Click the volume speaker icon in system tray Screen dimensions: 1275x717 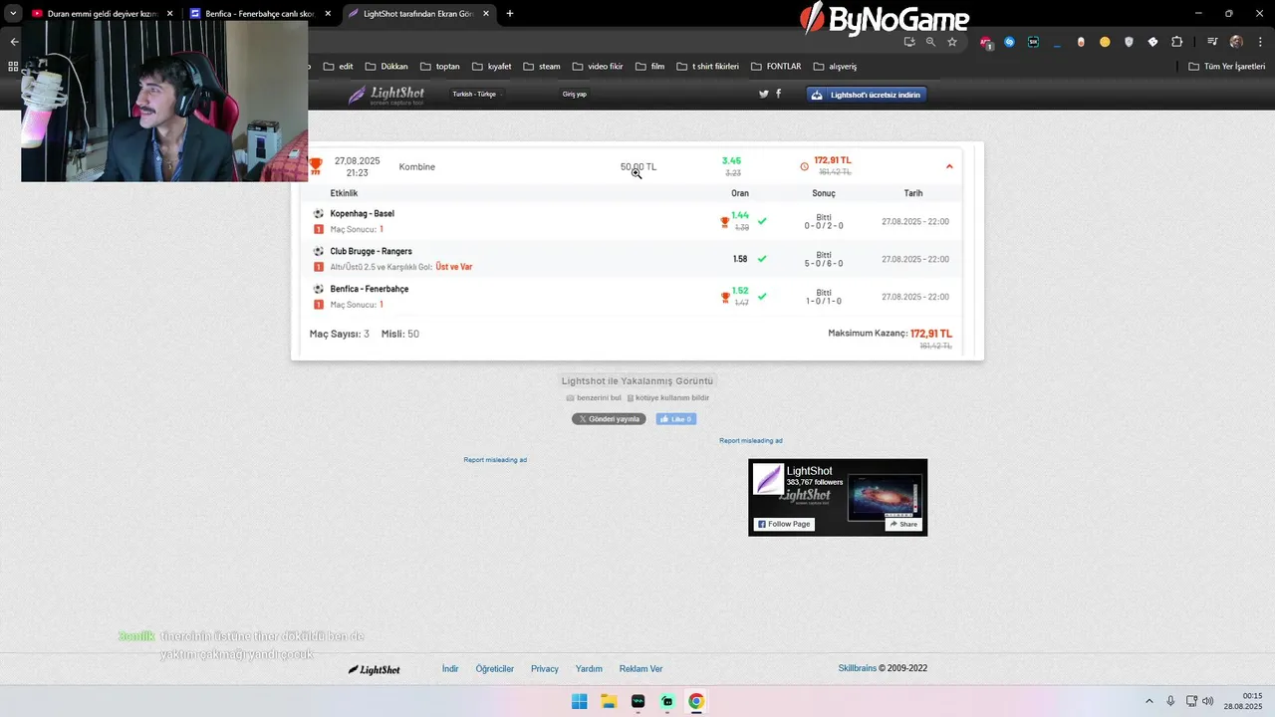tap(1208, 701)
